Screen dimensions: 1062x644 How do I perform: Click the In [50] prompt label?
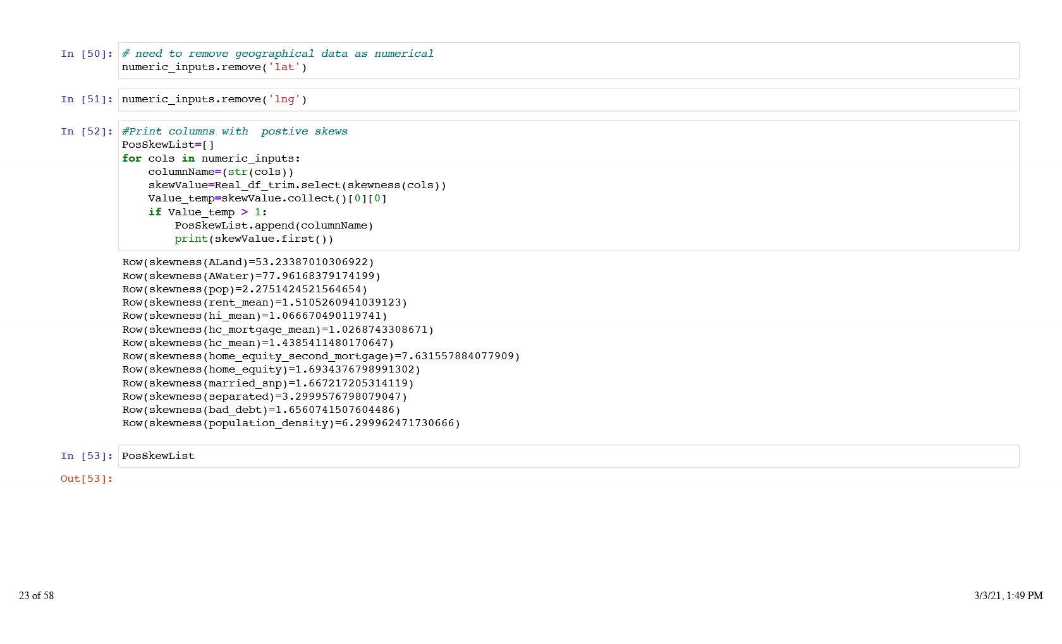click(x=87, y=54)
